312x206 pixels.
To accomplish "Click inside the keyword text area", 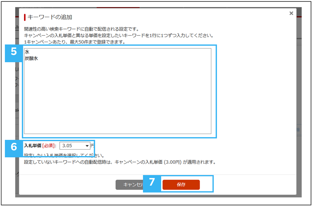I will coord(118,91).
